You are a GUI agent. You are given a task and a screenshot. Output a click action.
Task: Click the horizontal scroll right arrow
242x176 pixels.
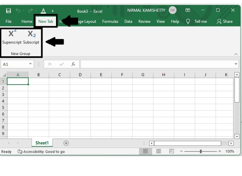[231, 143]
